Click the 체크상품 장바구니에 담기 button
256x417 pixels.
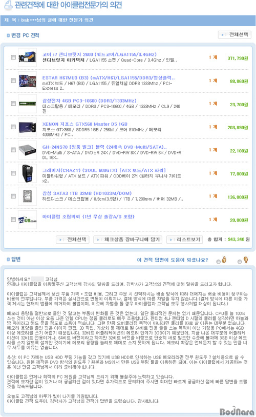coord(129,240)
